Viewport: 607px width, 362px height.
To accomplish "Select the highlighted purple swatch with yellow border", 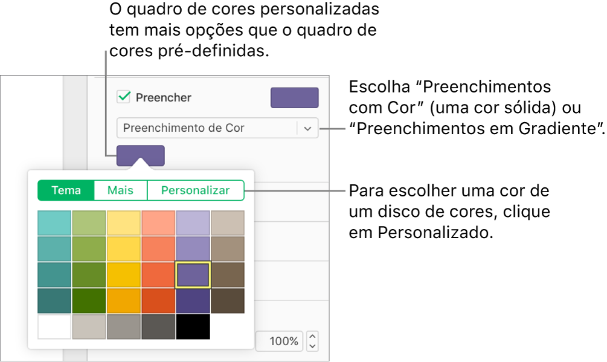I will click(x=193, y=274).
